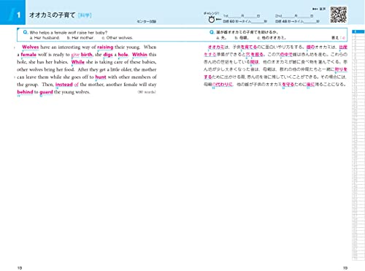Image resolution: width=365 pixels, height=271 pixels.
Task: Click the [科学] category tag
Action: pos(85,15)
